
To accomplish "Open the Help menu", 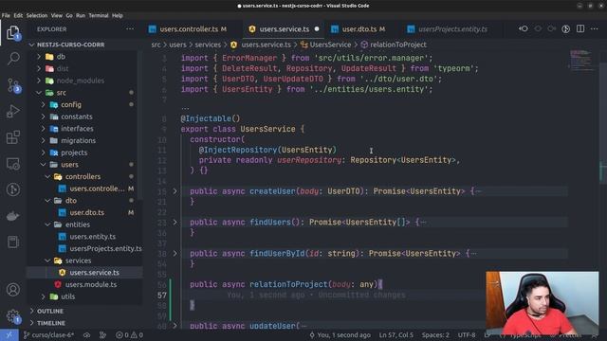I will (x=118, y=15).
